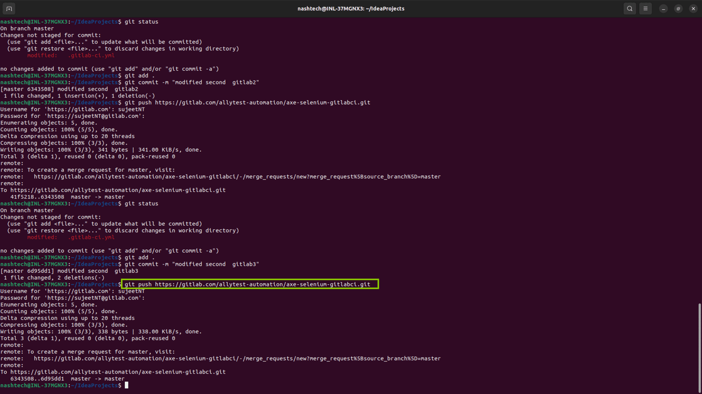Open the terminal search tool
702x394 pixels.
(x=630, y=8)
